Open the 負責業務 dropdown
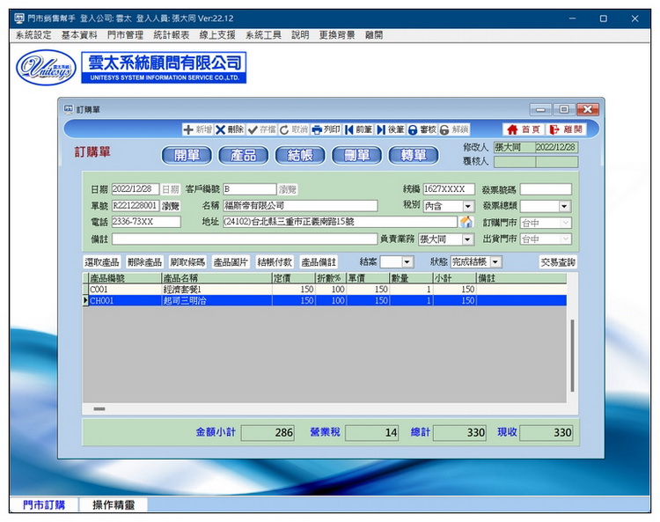The image size is (660, 522). [467, 239]
